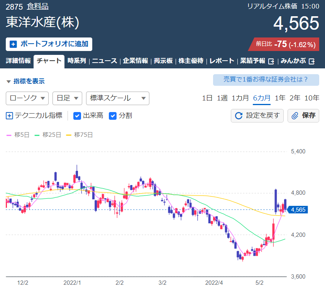Select the 1年 chart range
The width and height of the screenshot is (325, 289).
pos(280,98)
